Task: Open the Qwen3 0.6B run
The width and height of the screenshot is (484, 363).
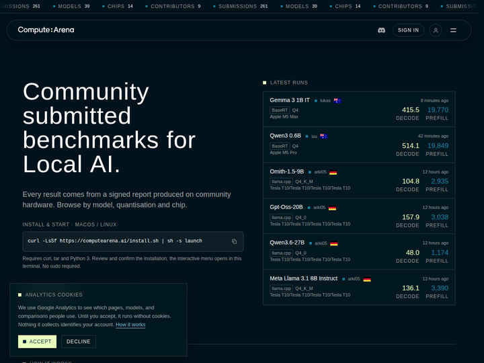Action: pyautogui.click(x=359, y=145)
